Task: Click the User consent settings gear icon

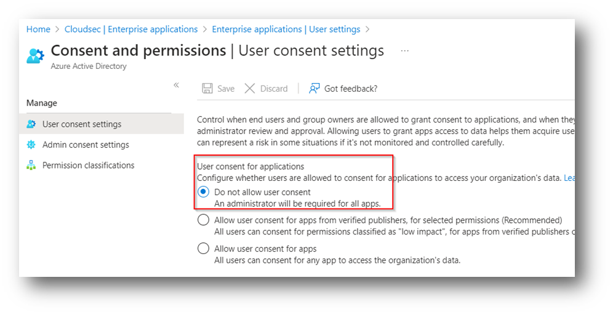Action: (x=31, y=124)
